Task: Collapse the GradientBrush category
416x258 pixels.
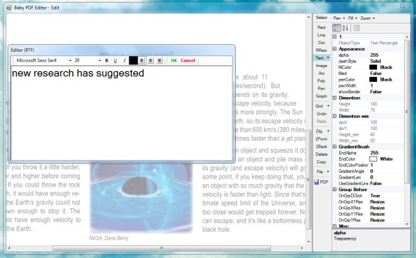Action: [335, 147]
